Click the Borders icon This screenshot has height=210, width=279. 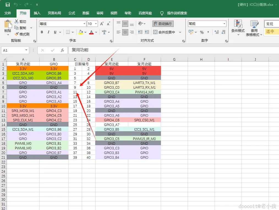[x=68, y=32]
